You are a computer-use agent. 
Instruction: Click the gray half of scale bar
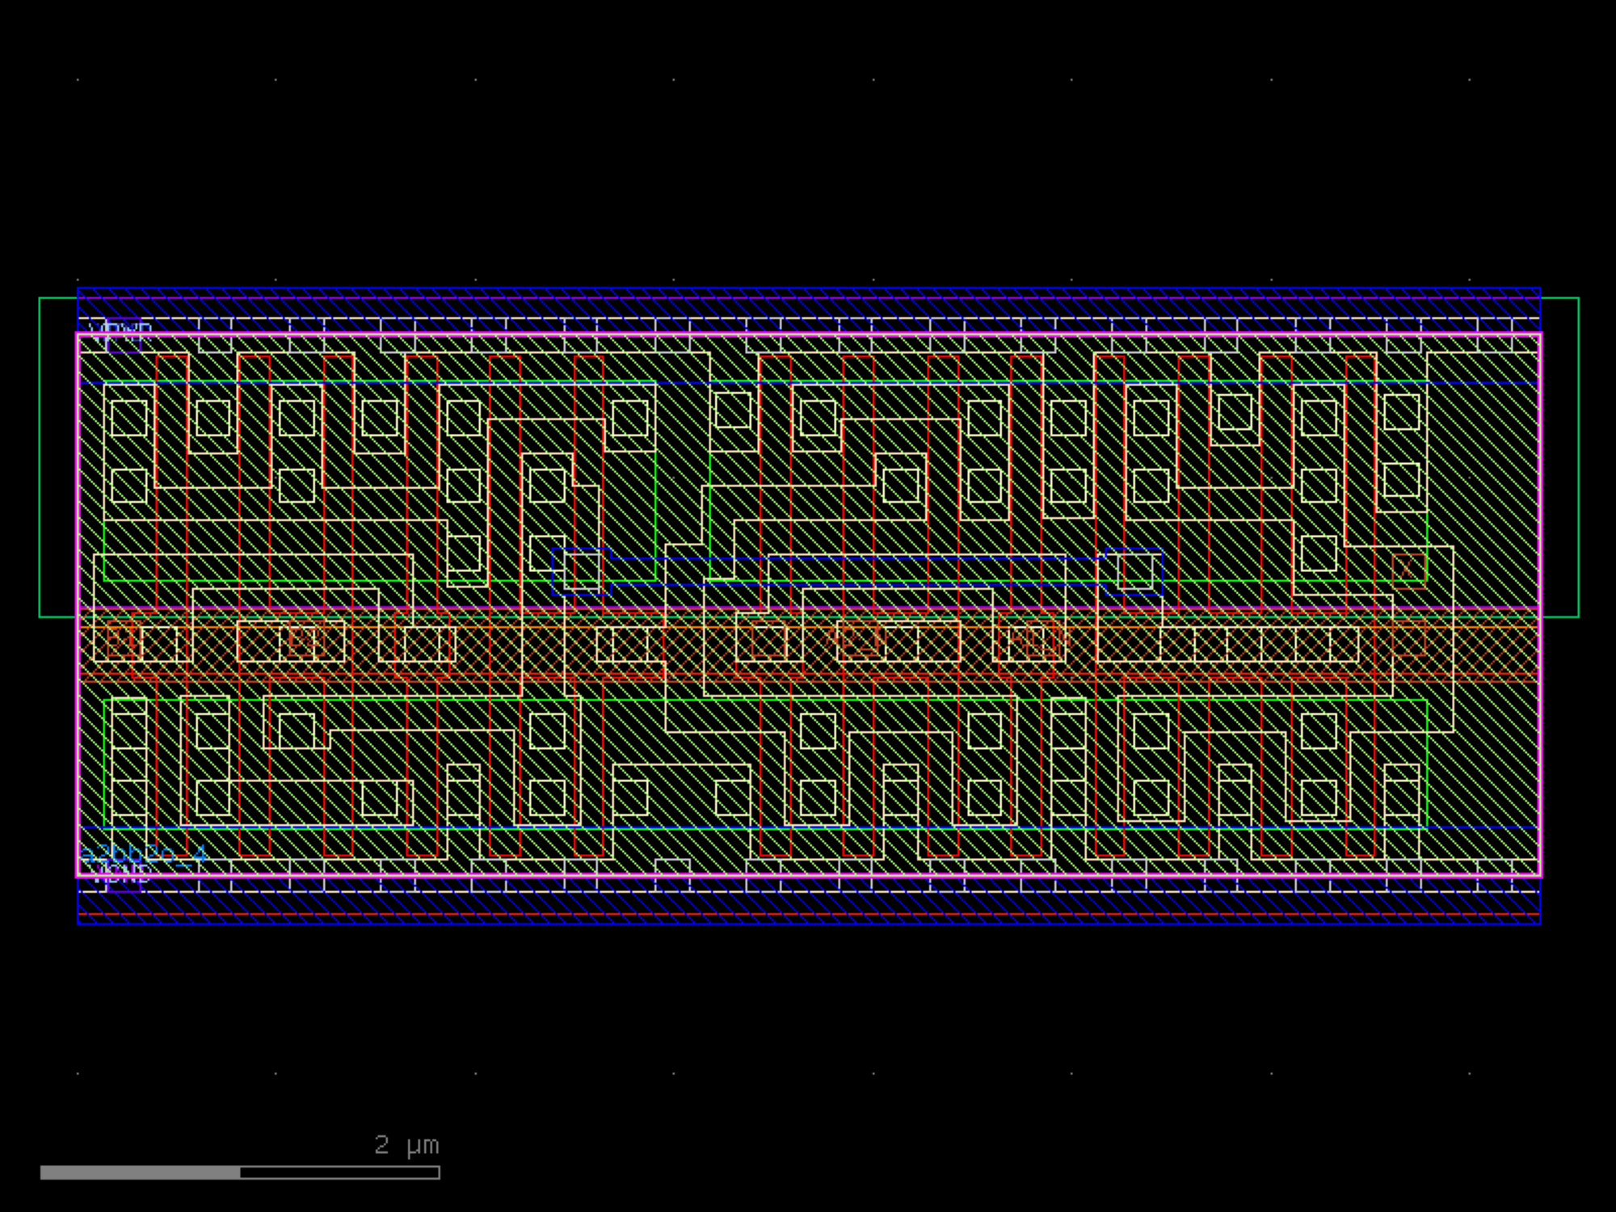coord(140,1172)
